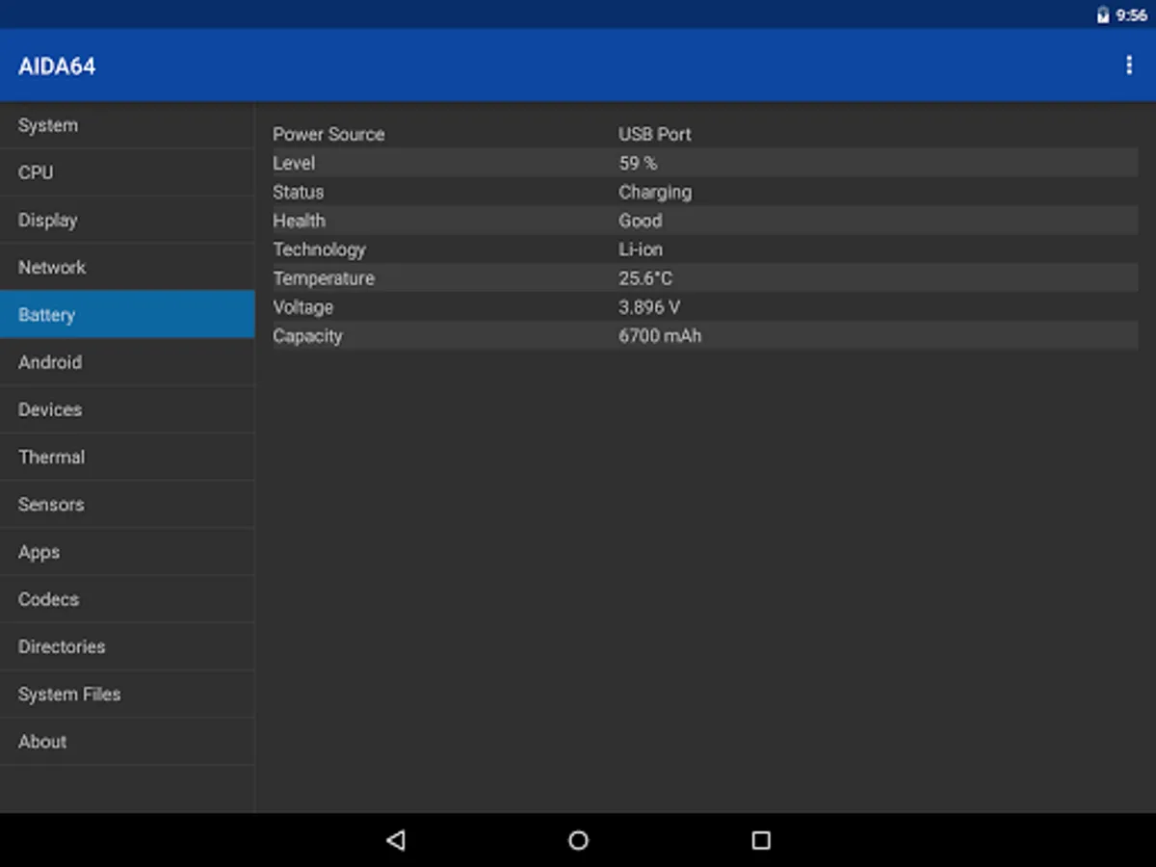Select the Status row label
This screenshot has width=1156, height=867.
pyautogui.click(x=299, y=192)
